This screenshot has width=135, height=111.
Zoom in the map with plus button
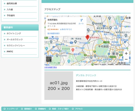[126, 53]
